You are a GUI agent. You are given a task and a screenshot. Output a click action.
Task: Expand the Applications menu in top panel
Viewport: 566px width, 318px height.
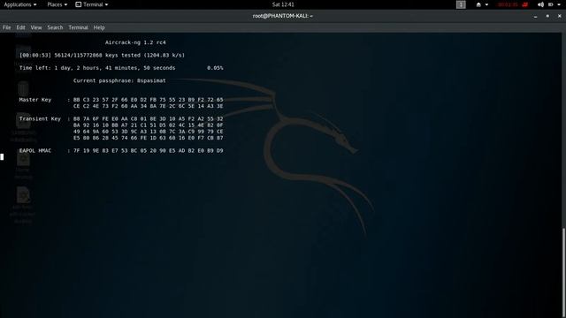(x=20, y=4)
